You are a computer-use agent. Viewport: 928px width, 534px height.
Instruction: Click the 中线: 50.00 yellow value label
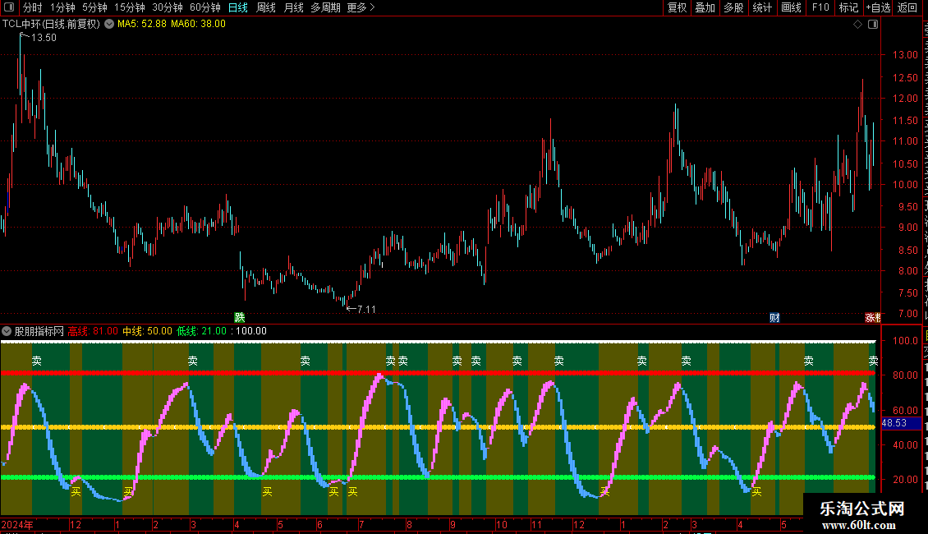[x=147, y=331]
